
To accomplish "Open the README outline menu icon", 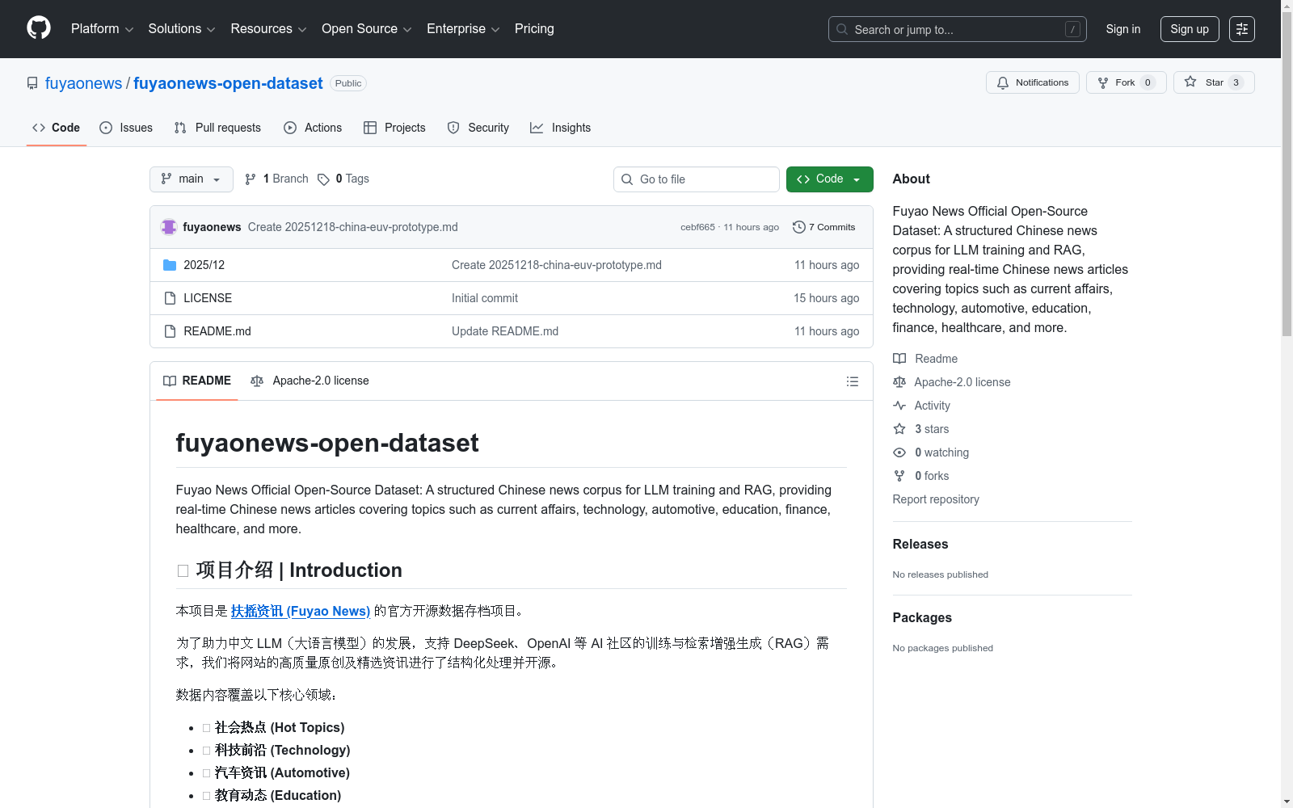I will [853, 381].
